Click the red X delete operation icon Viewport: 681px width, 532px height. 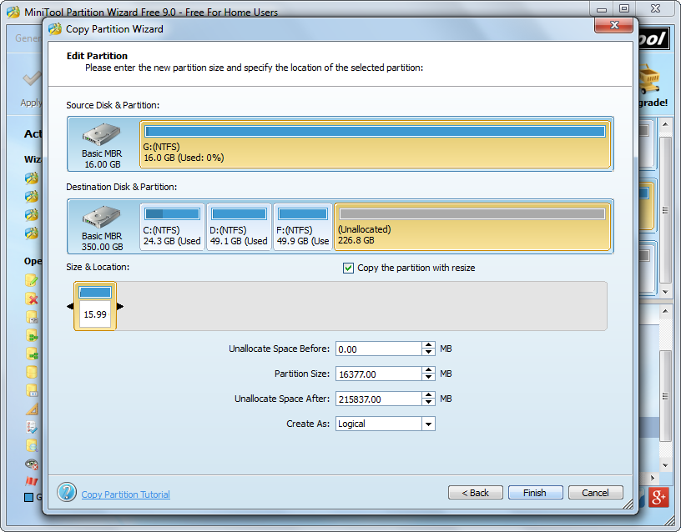click(x=31, y=299)
